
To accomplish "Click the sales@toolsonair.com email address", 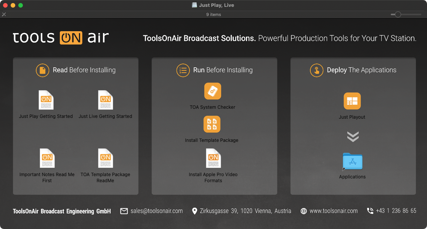I will 157,211.
